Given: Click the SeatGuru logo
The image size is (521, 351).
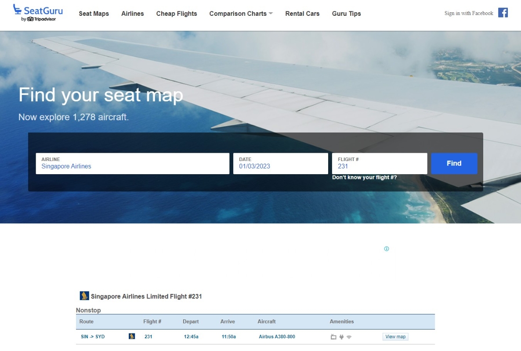Looking at the screenshot, I should click(38, 13).
